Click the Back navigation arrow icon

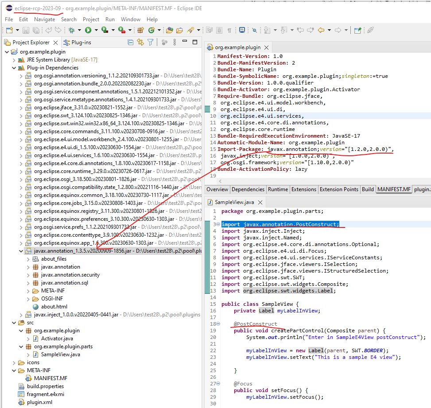click(x=321, y=30)
